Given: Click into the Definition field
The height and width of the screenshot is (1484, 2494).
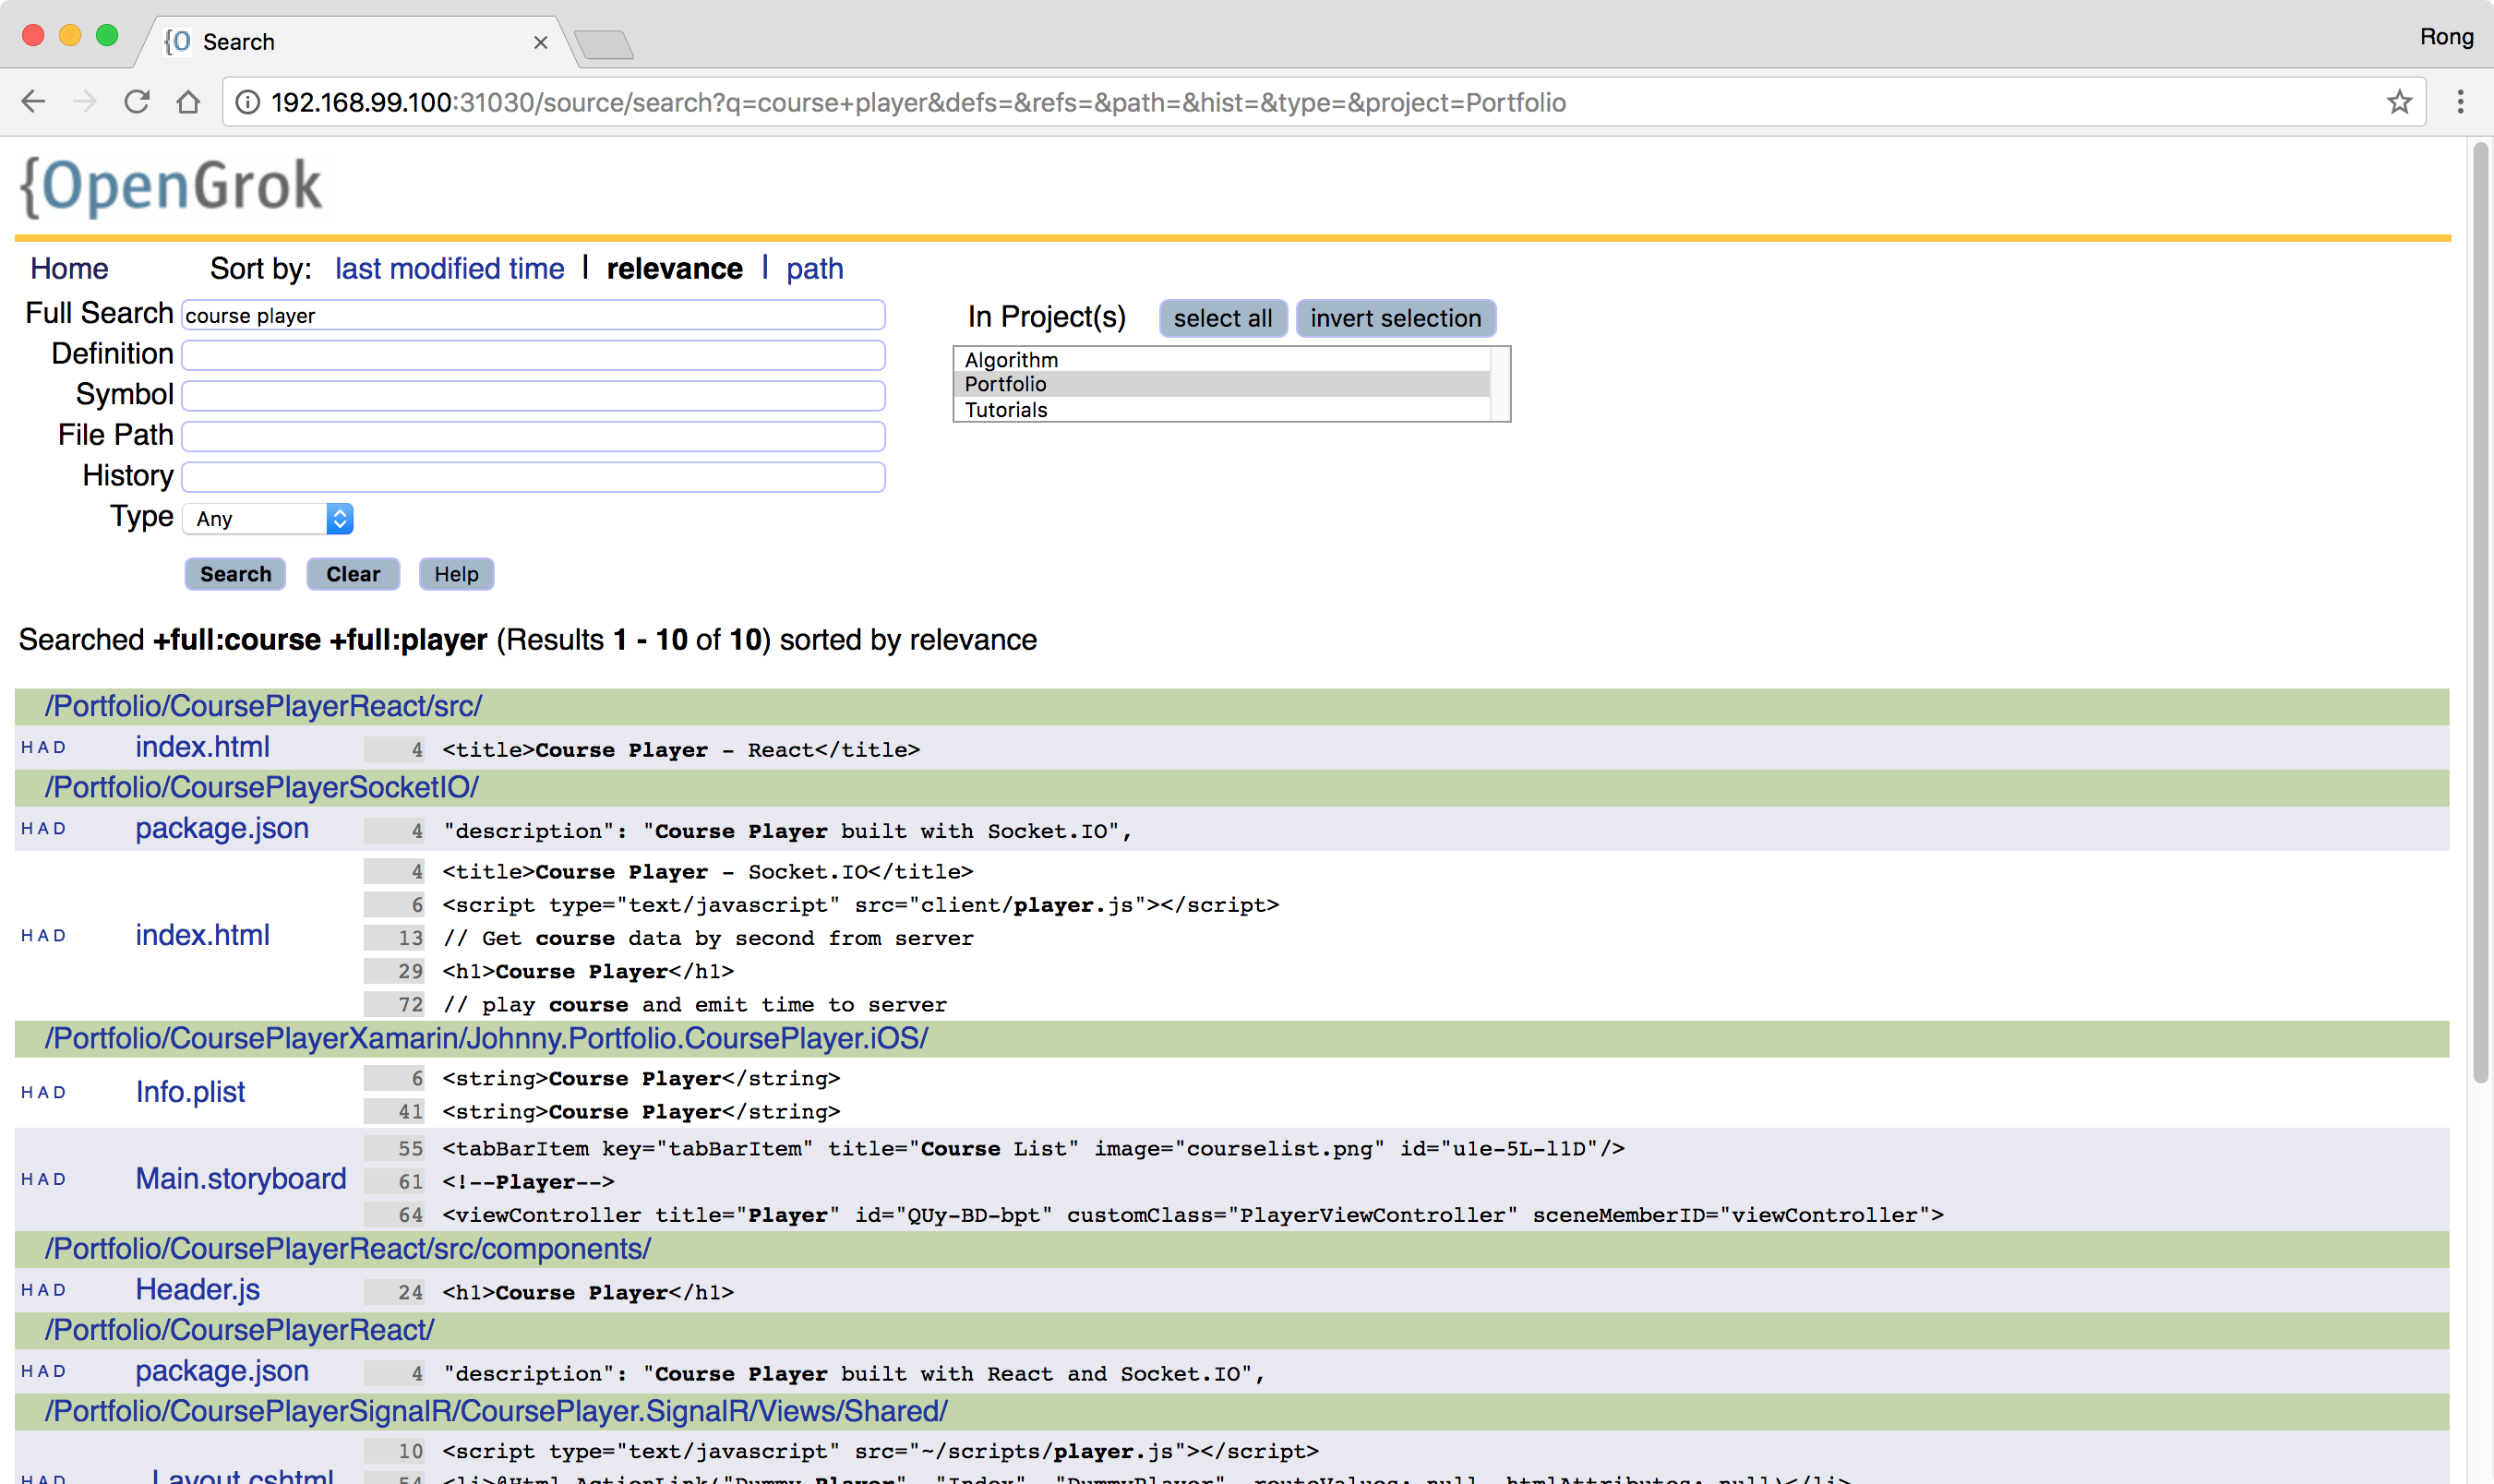Looking at the screenshot, I should click(533, 355).
